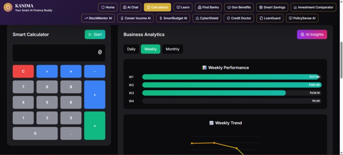Viewport: 343px width, 155px height.
Task: Open Investment Comparator tool
Action: click(x=314, y=7)
